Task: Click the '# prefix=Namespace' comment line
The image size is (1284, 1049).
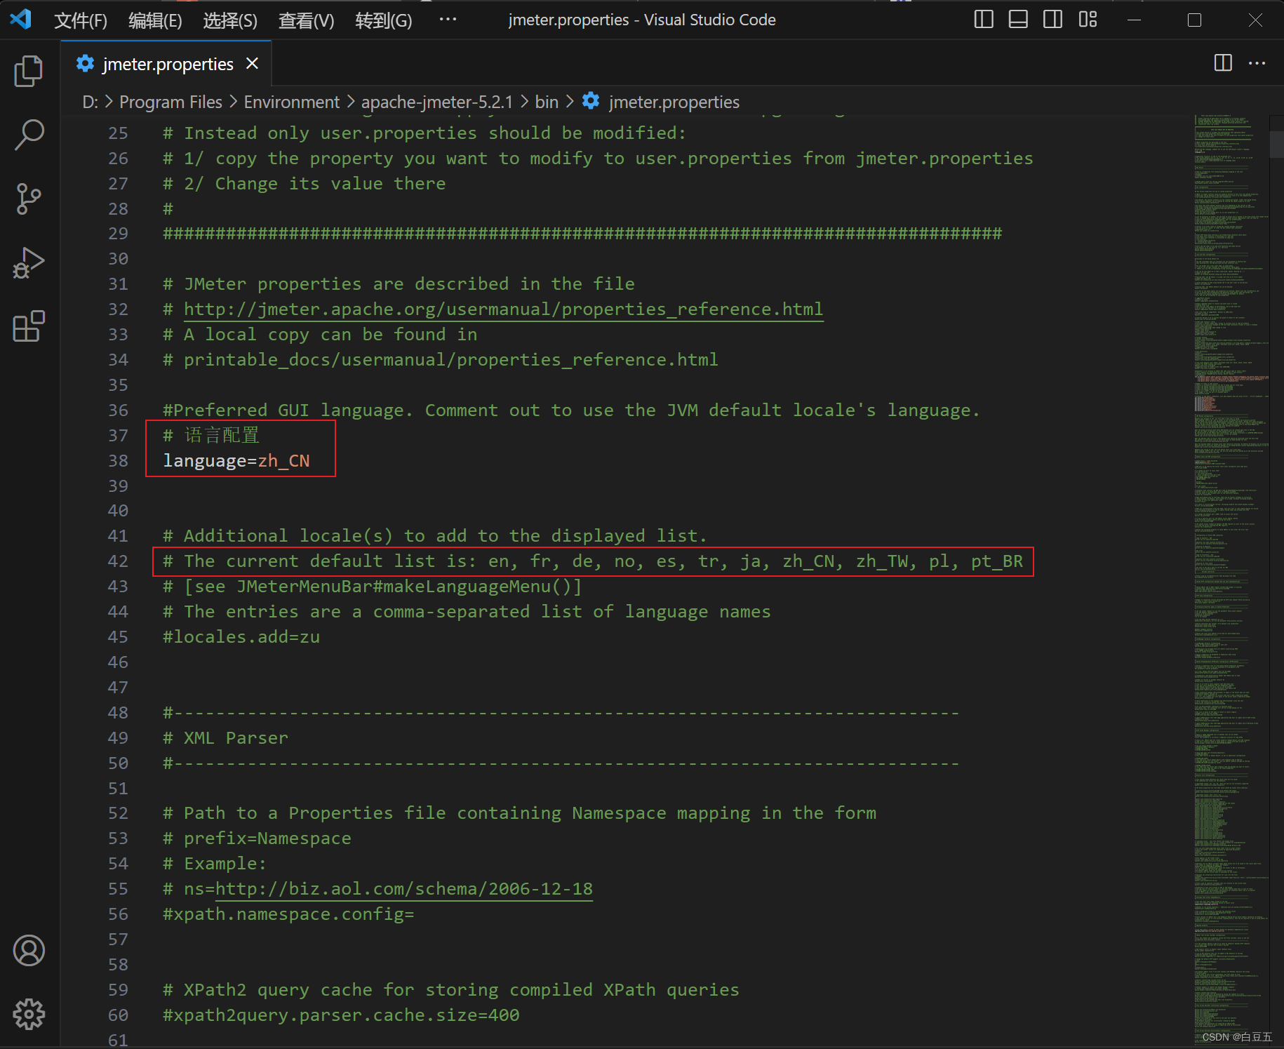Action: [257, 838]
